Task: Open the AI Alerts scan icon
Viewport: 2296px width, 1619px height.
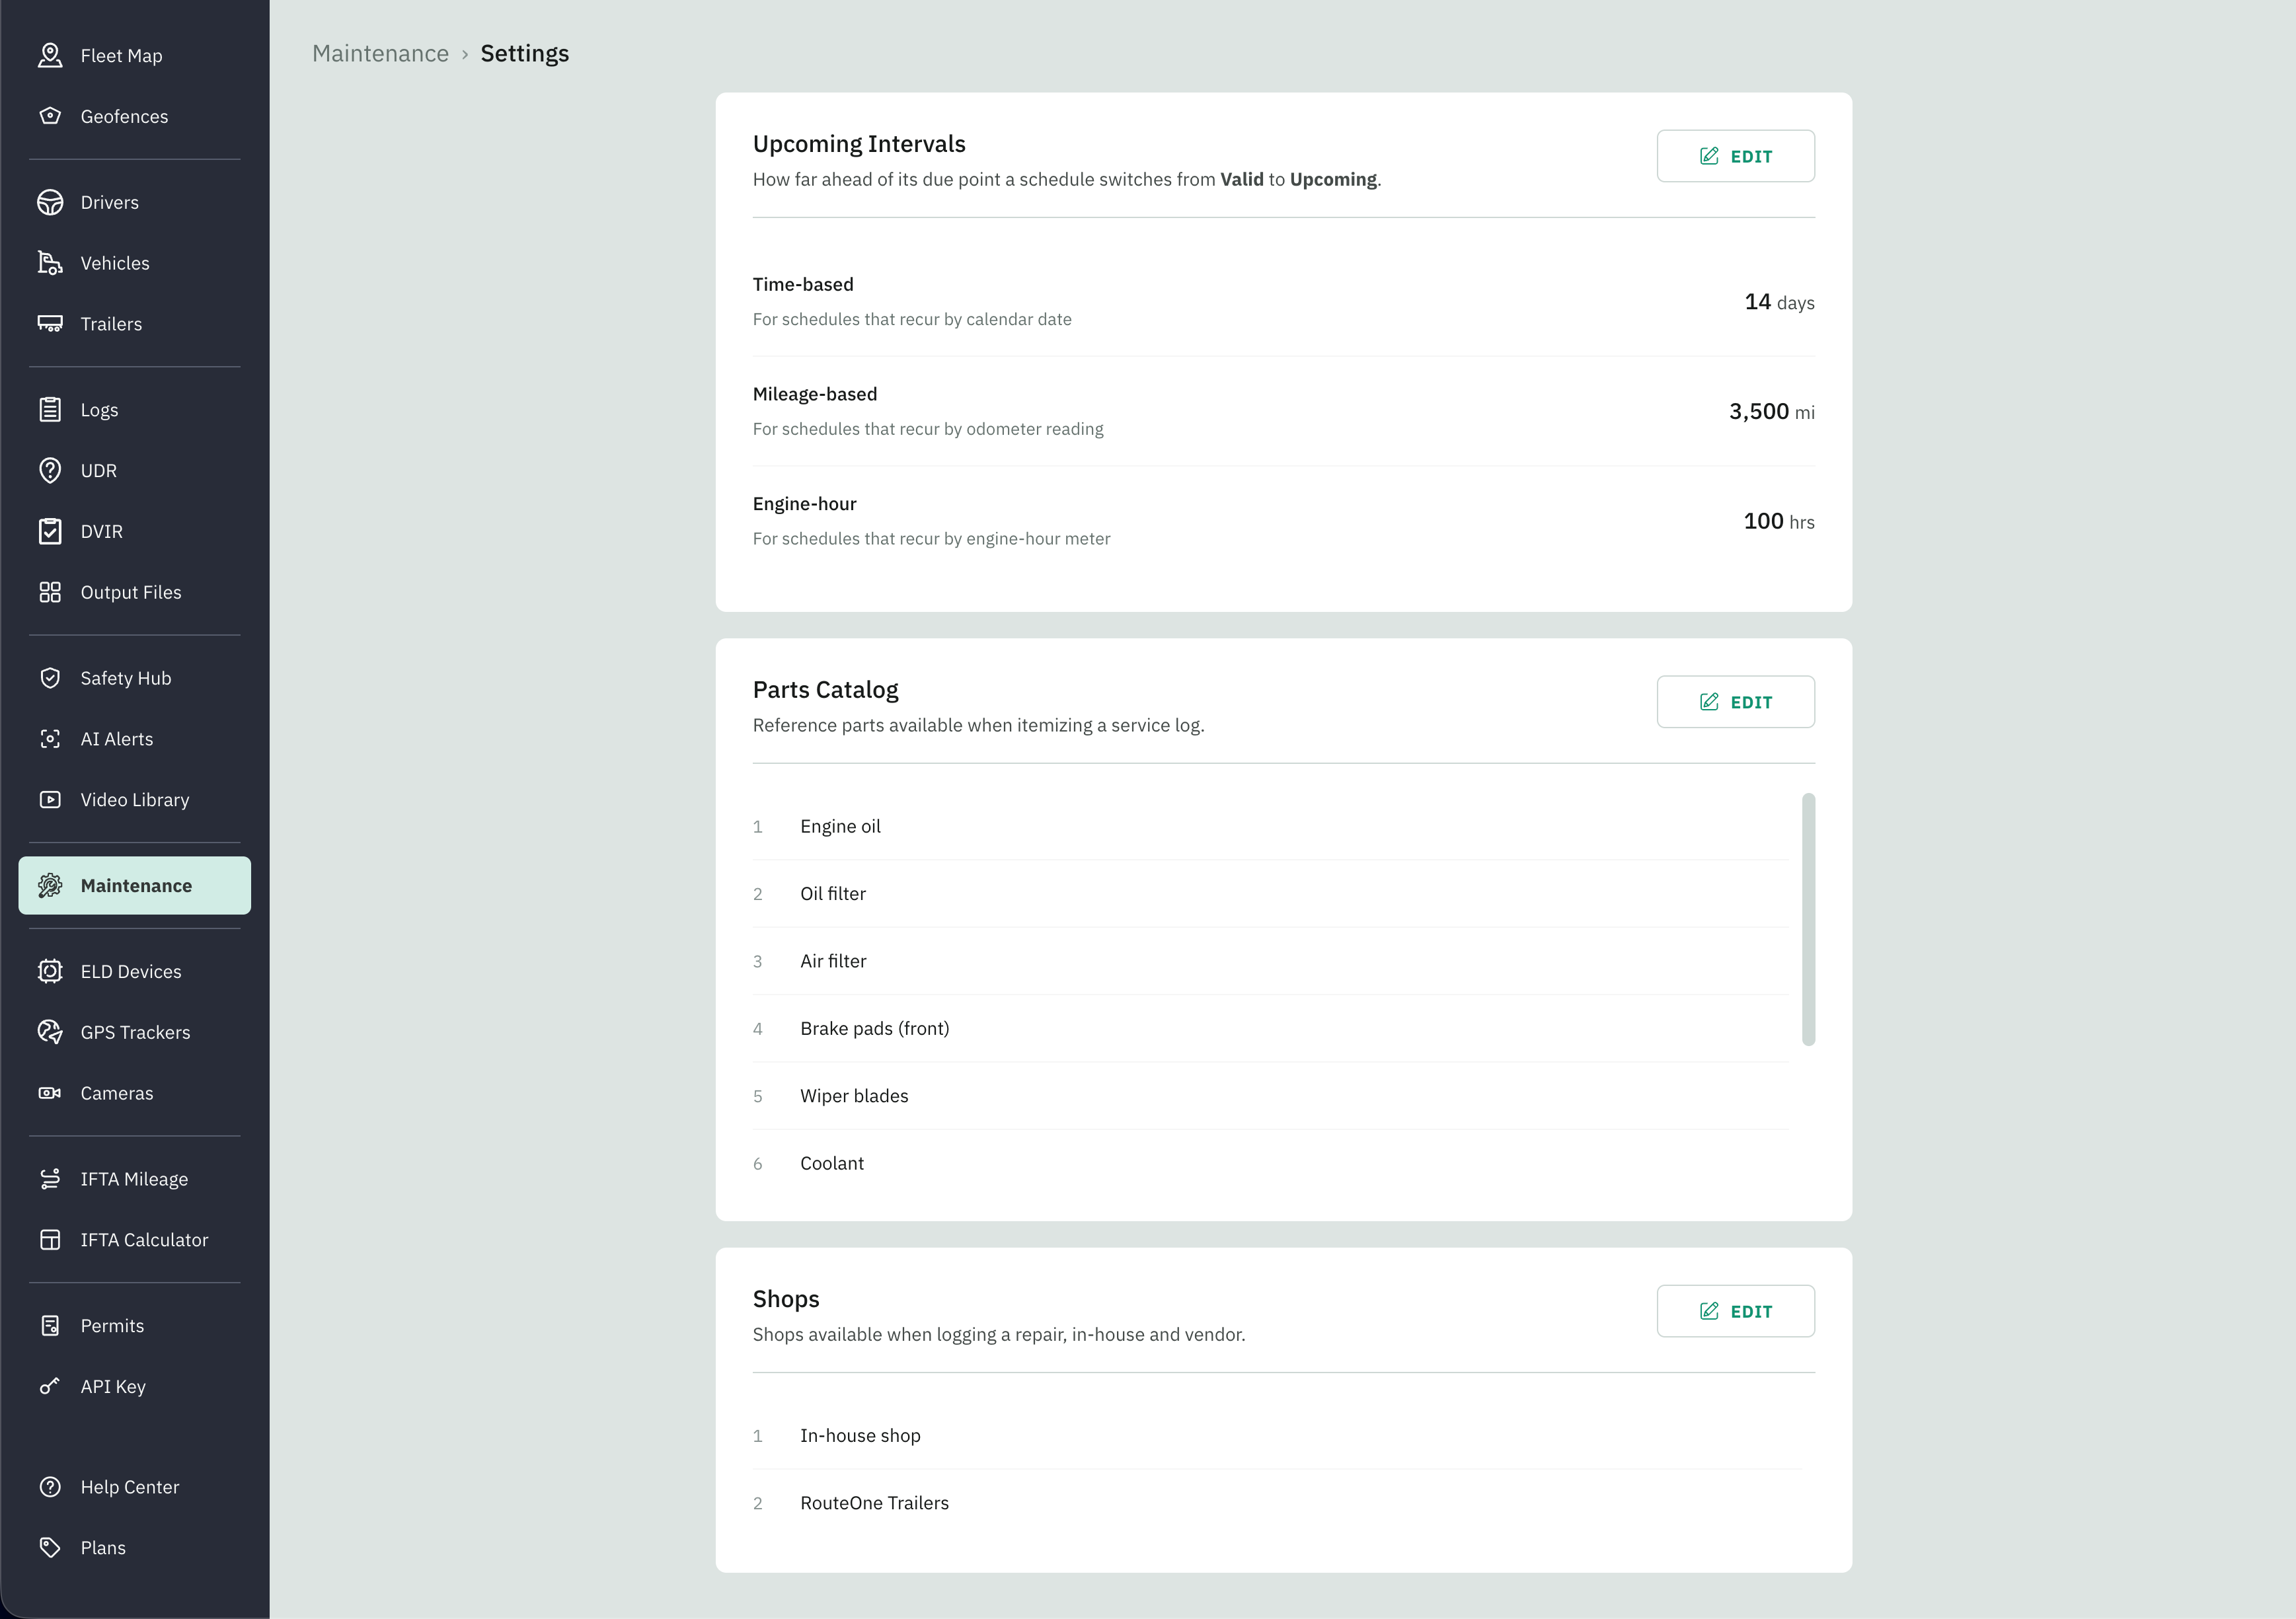Action: pos(50,739)
